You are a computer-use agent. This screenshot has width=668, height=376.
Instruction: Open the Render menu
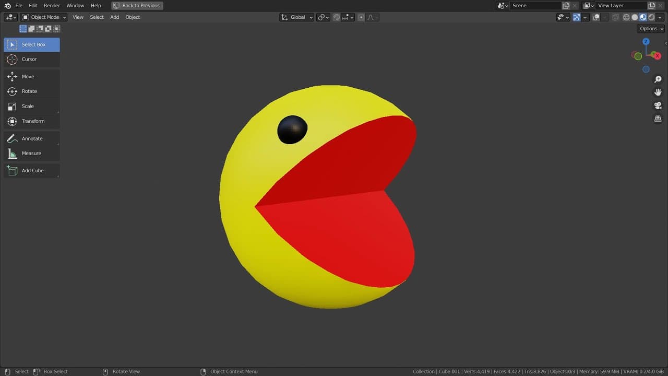click(52, 5)
